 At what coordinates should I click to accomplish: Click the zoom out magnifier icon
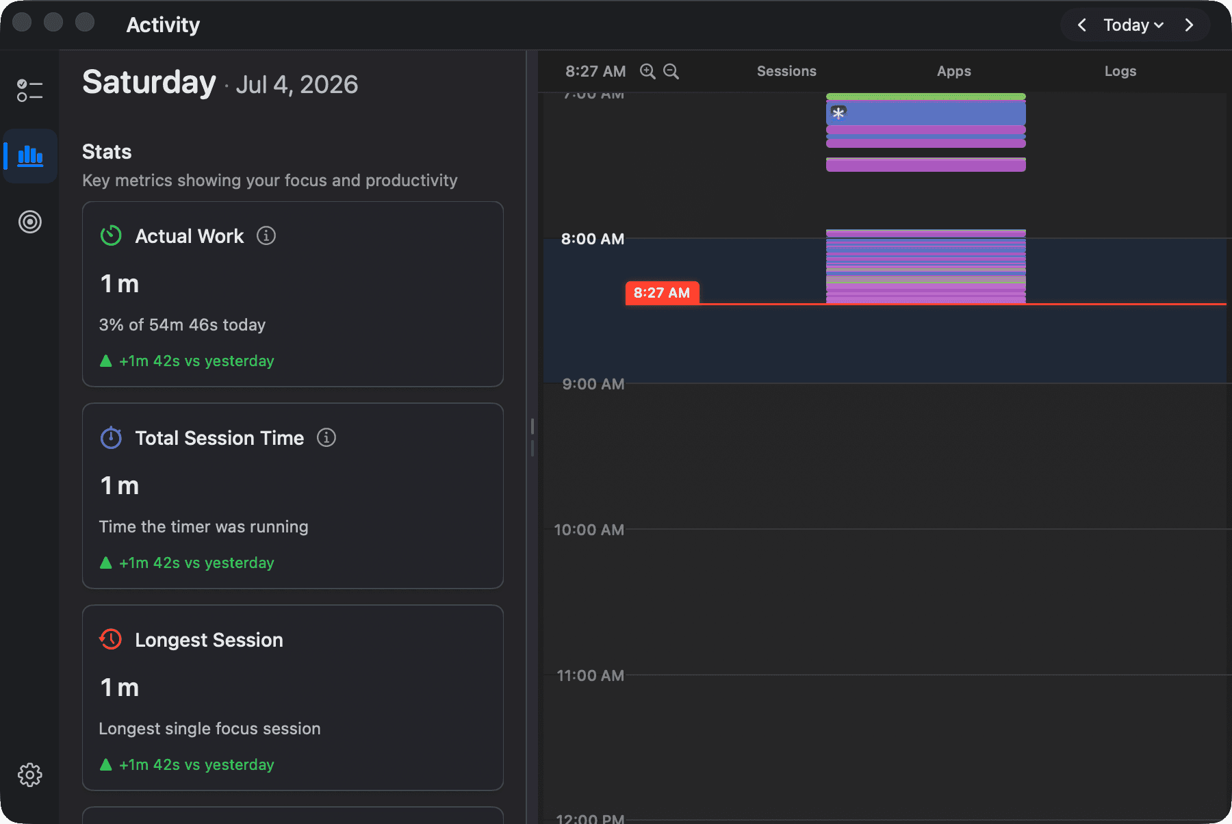click(671, 71)
